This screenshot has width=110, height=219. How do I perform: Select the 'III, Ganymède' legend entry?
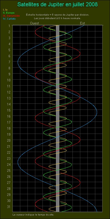coord(11,16)
